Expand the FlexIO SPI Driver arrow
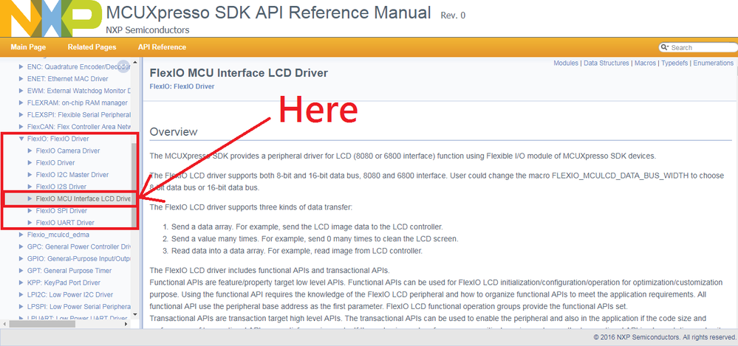 (x=30, y=210)
